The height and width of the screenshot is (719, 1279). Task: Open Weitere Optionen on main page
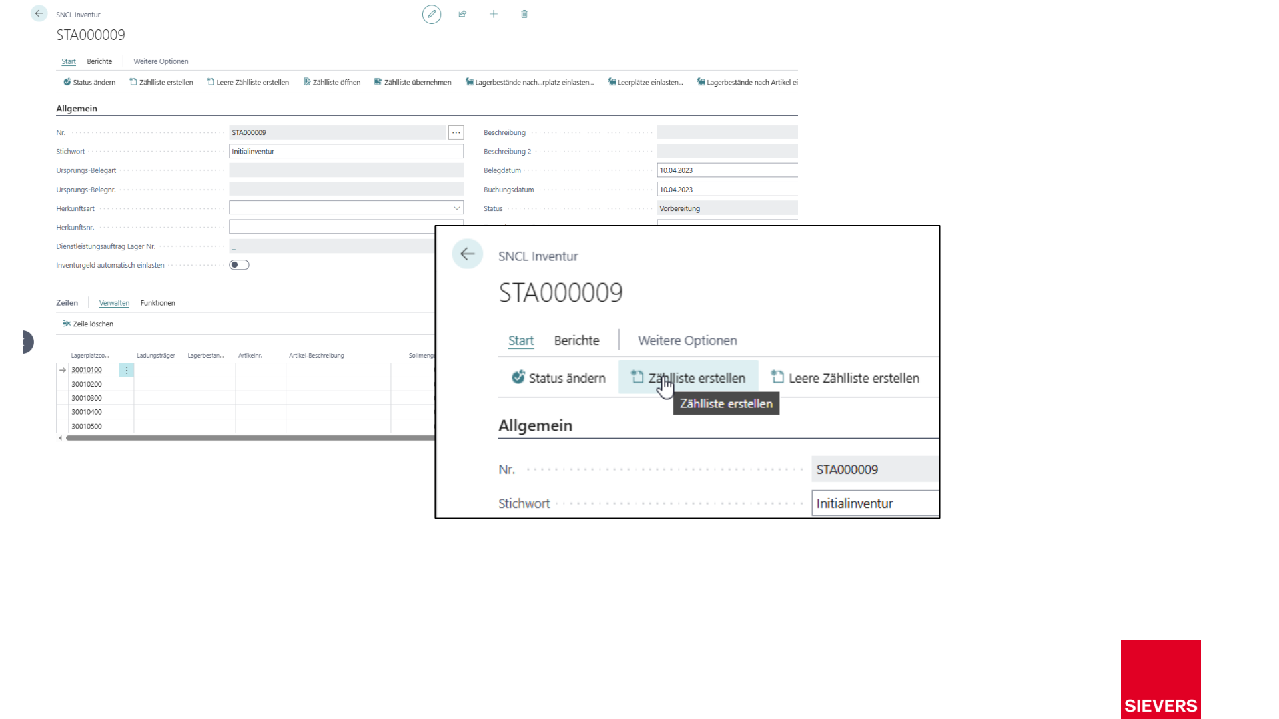pyautogui.click(x=161, y=61)
